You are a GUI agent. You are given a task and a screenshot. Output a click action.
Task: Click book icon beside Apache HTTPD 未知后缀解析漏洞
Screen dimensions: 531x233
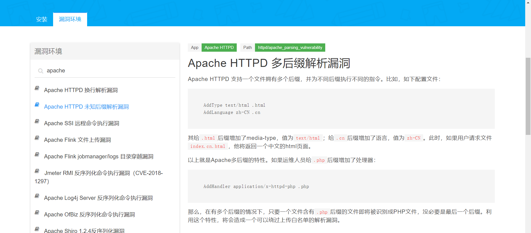37,105
